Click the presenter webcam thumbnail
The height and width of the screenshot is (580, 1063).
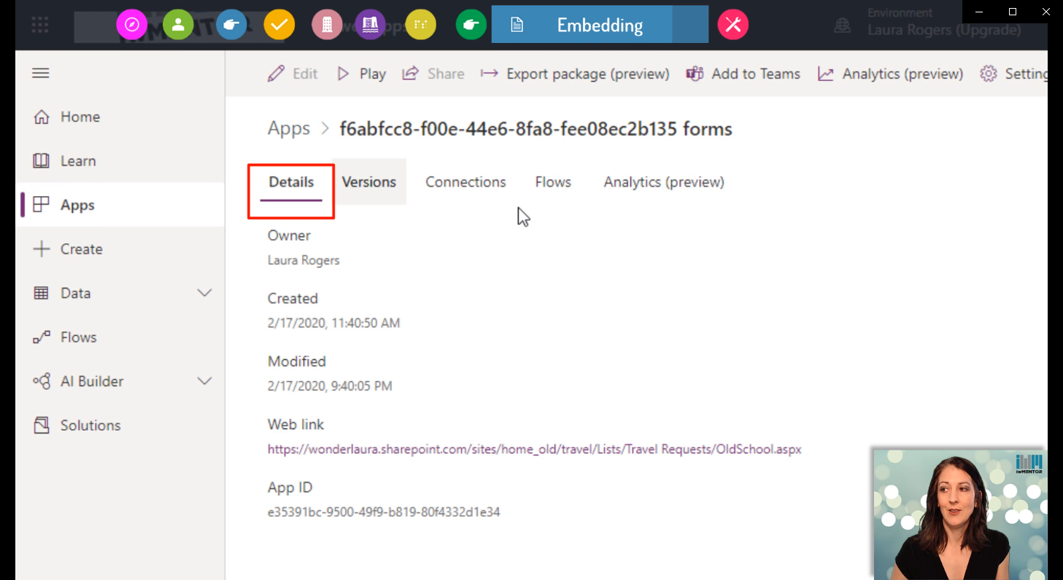click(x=960, y=514)
